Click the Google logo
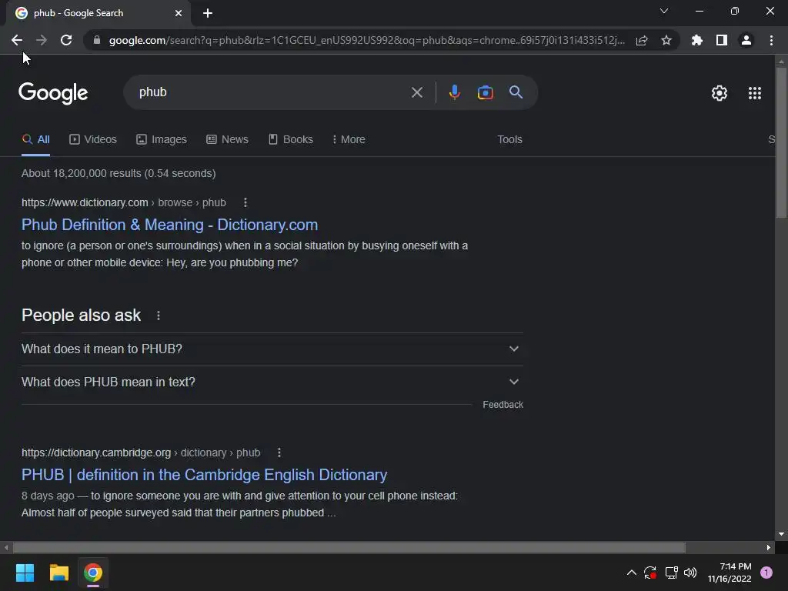This screenshot has width=788, height=591. pyautogui.click(x=53, y=93)
